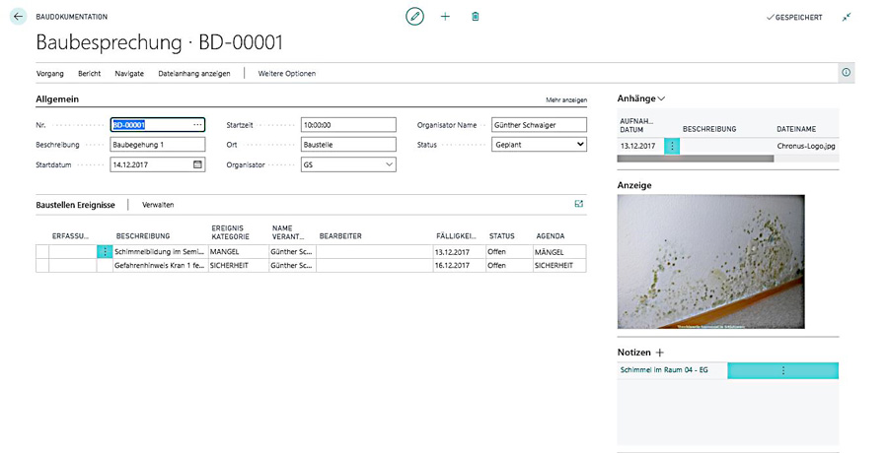The width and height of the screenshot is (888, 453).
Task: Click the DATEINAME column header
Action: 796,129
